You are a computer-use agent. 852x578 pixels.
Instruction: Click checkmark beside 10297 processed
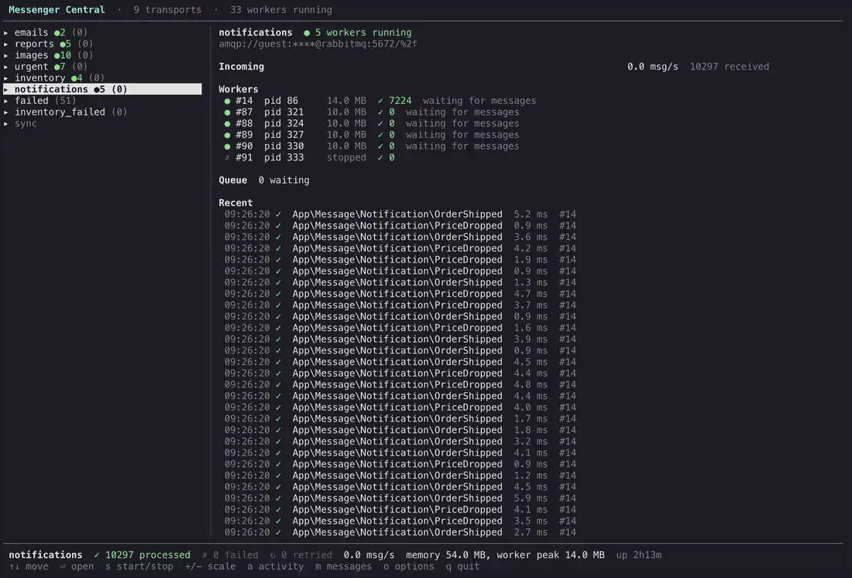coord(97,556)
